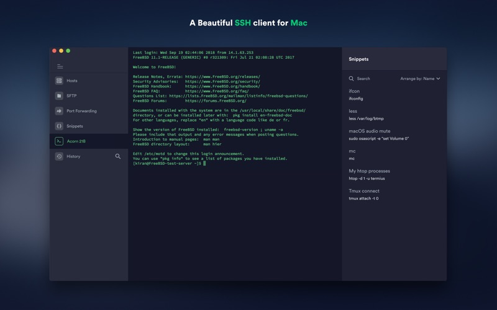Select the less /var/log/btmp snippet

tap(366, 115)
